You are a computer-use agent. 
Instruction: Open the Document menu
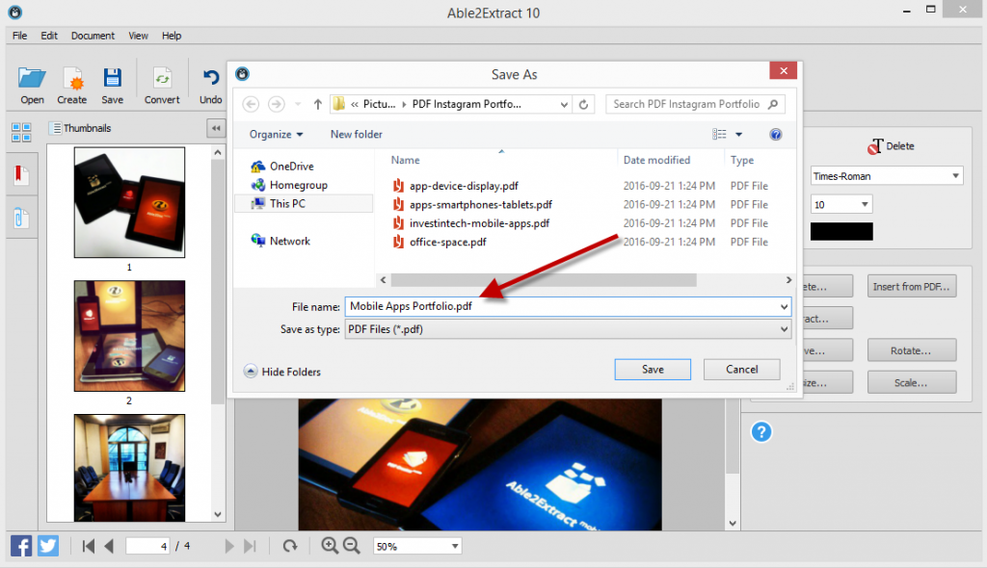pos(93,36)
